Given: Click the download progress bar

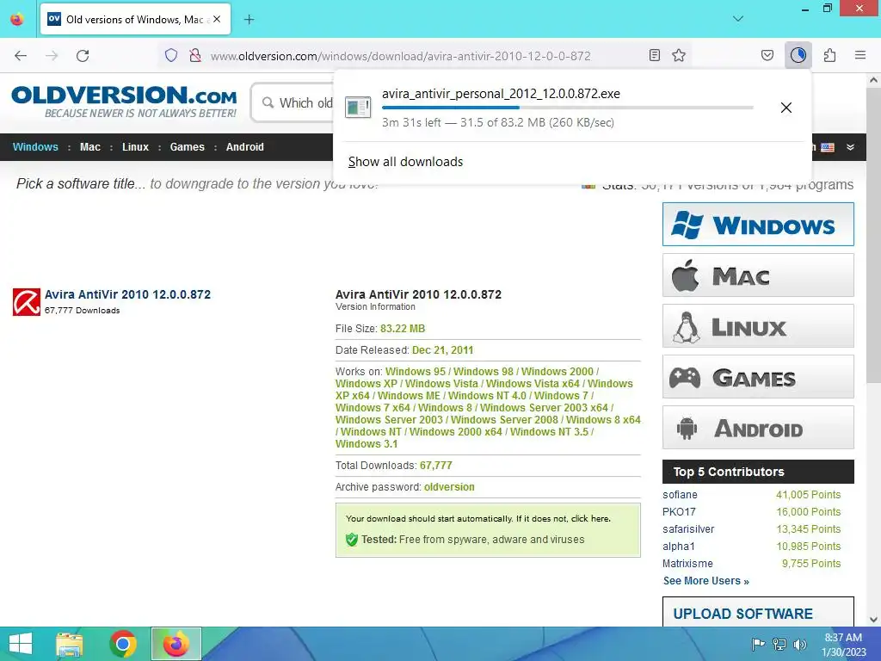Looking at the screenshot, I should pos(568,108).
